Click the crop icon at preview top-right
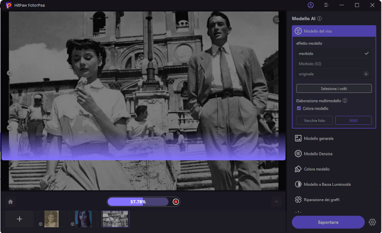The width and height of the screenshot is (382, 233). point(276,20)
